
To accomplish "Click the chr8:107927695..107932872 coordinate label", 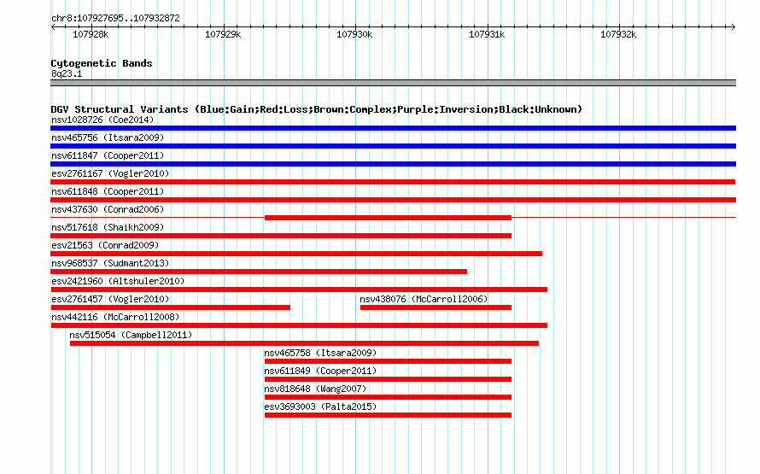I will point(115,19).
